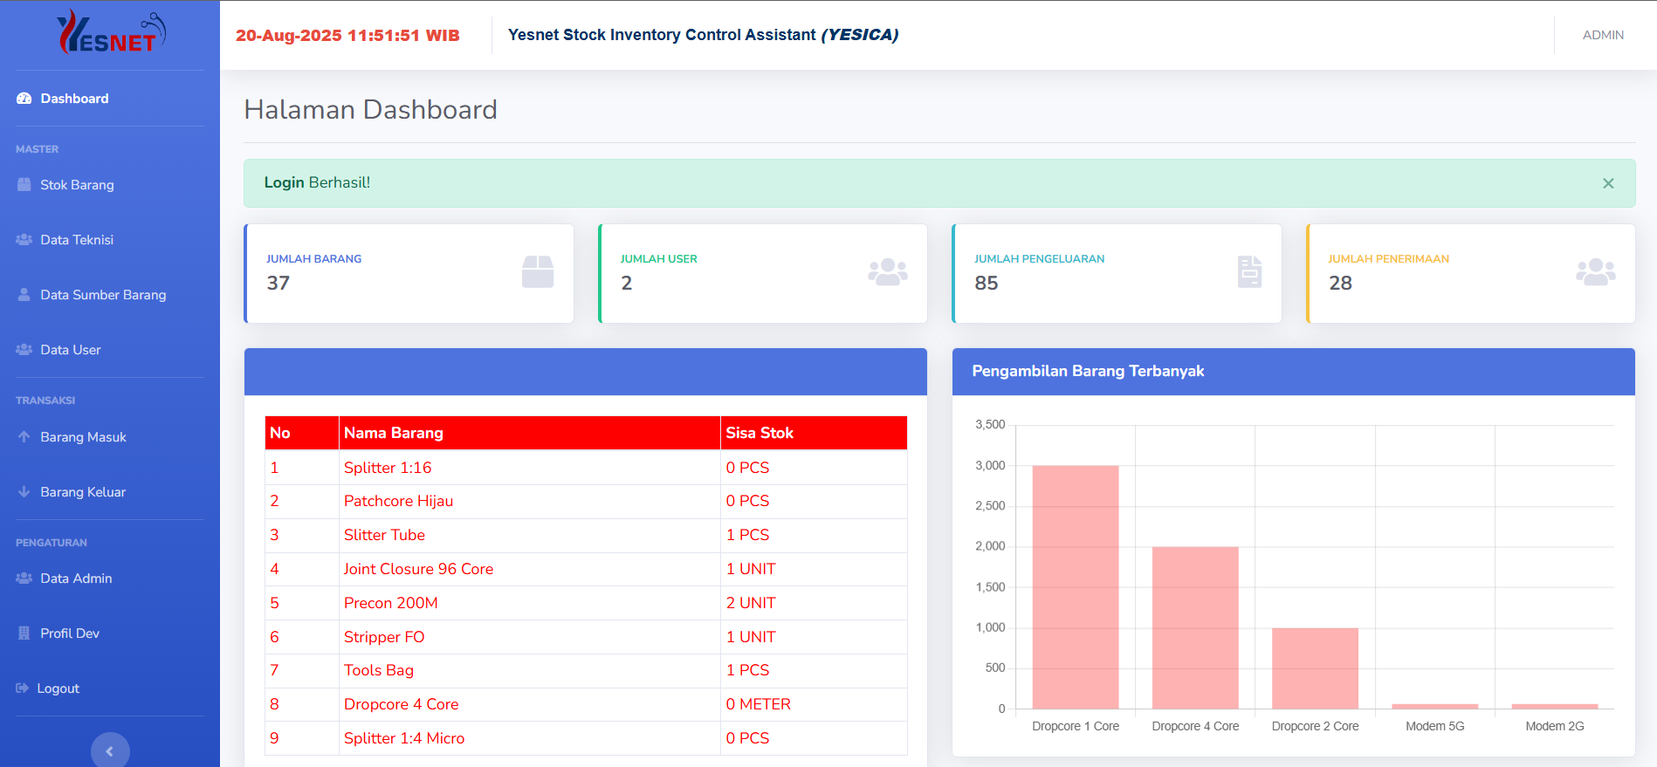Click the Yesnet logo in sidebar

[x=110, y=33]
